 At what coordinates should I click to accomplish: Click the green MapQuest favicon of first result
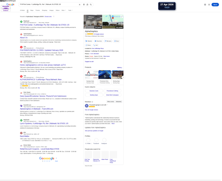point(21,22)
